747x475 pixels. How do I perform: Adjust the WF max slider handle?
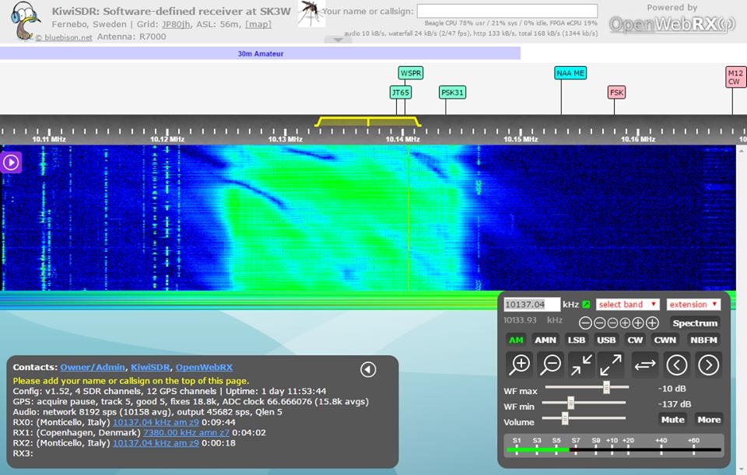coord(606,387)
